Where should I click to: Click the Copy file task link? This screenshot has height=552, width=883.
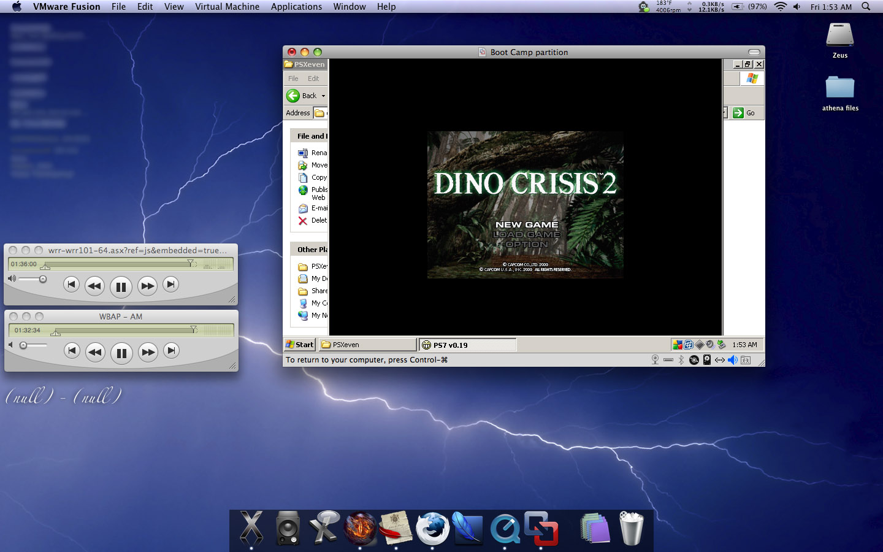(313, 177)
